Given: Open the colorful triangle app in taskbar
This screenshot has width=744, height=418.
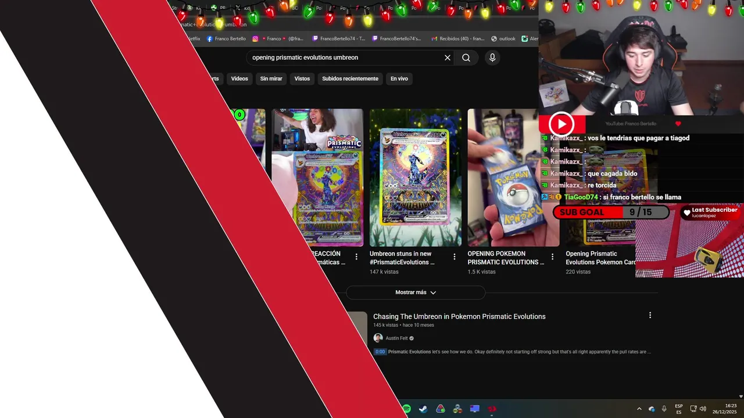Looking at the screenshot, I should point(441,409).
